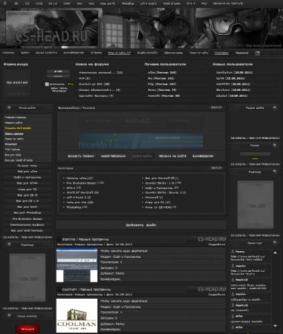The image size is (283, 334).
Task: Click the round icon beside the site menu header
Action: (x=9, y=108)
